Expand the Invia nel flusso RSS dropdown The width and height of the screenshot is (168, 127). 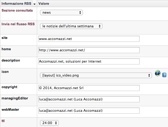[x=71, y=26]
